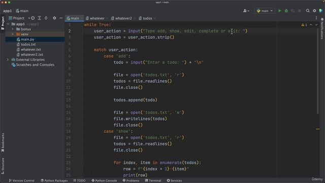Go to next highlighted error arrow
This screenshot has height=183, width=325.
coord(316,25)
